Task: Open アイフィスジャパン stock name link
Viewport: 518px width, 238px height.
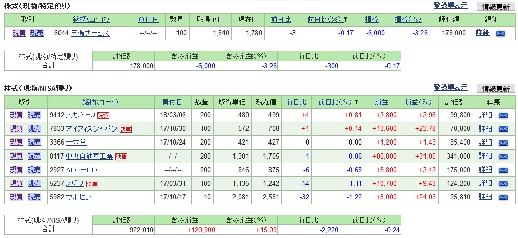Action: [x=91, y=129]
